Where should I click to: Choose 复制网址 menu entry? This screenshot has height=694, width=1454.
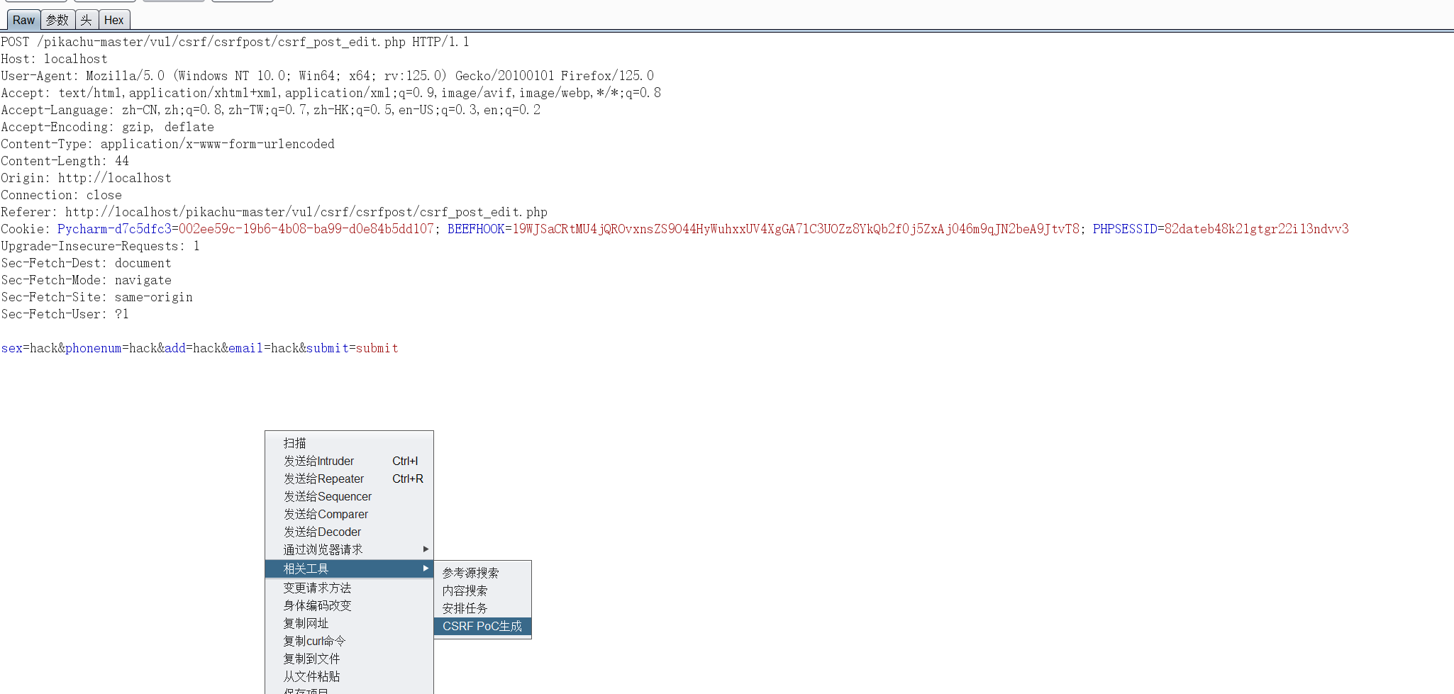[x=349, y=623]
